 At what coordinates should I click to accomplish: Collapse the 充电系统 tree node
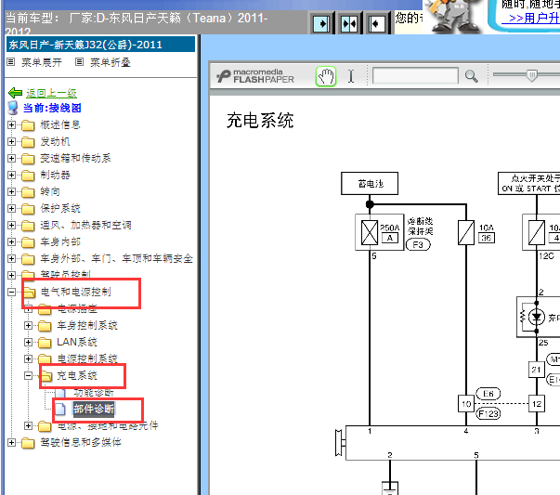pos(28,376)
